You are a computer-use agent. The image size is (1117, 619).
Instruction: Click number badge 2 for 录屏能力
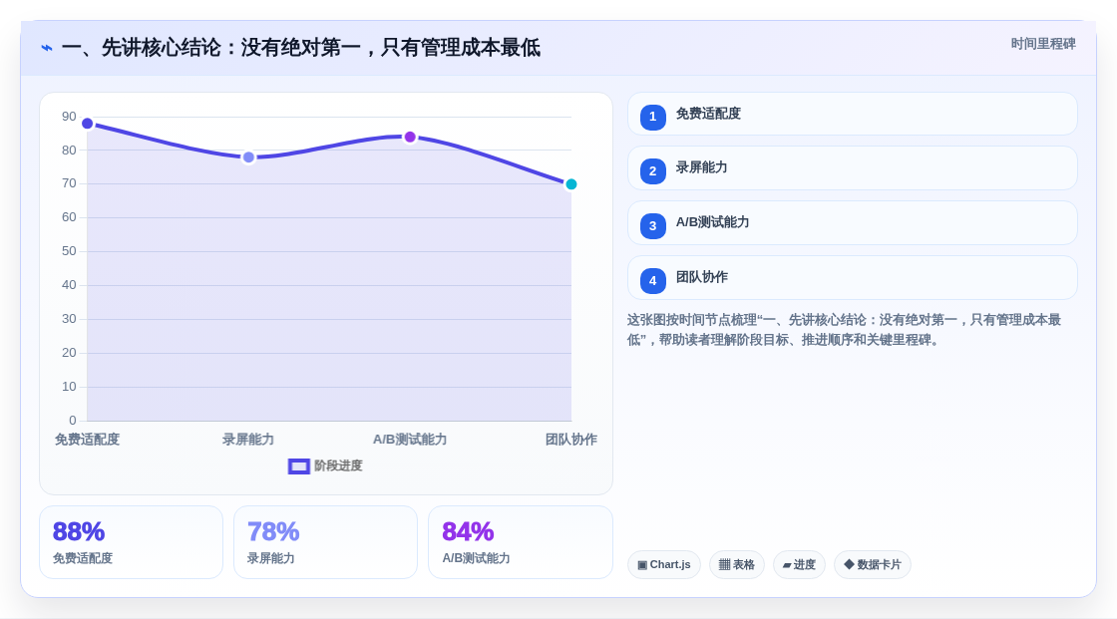[x=652, y=171]
